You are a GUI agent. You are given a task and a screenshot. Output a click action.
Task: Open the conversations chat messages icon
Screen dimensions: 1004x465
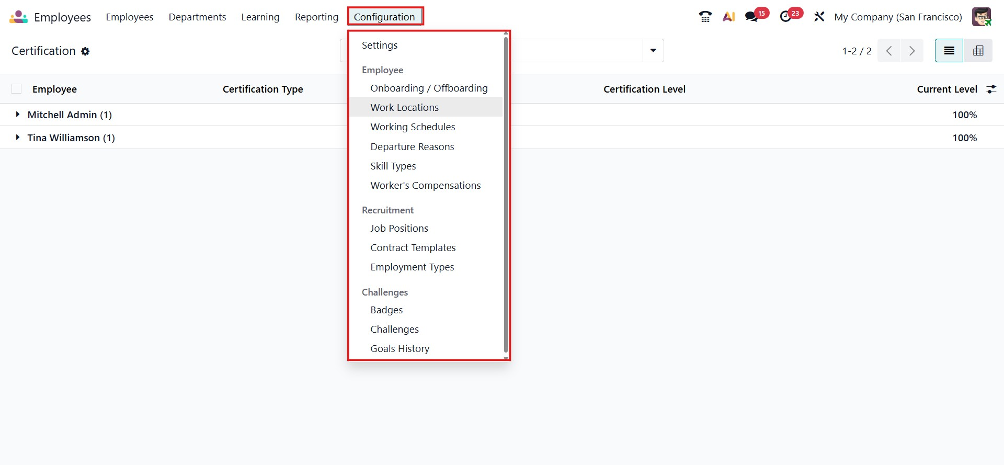tap(751, 17)
